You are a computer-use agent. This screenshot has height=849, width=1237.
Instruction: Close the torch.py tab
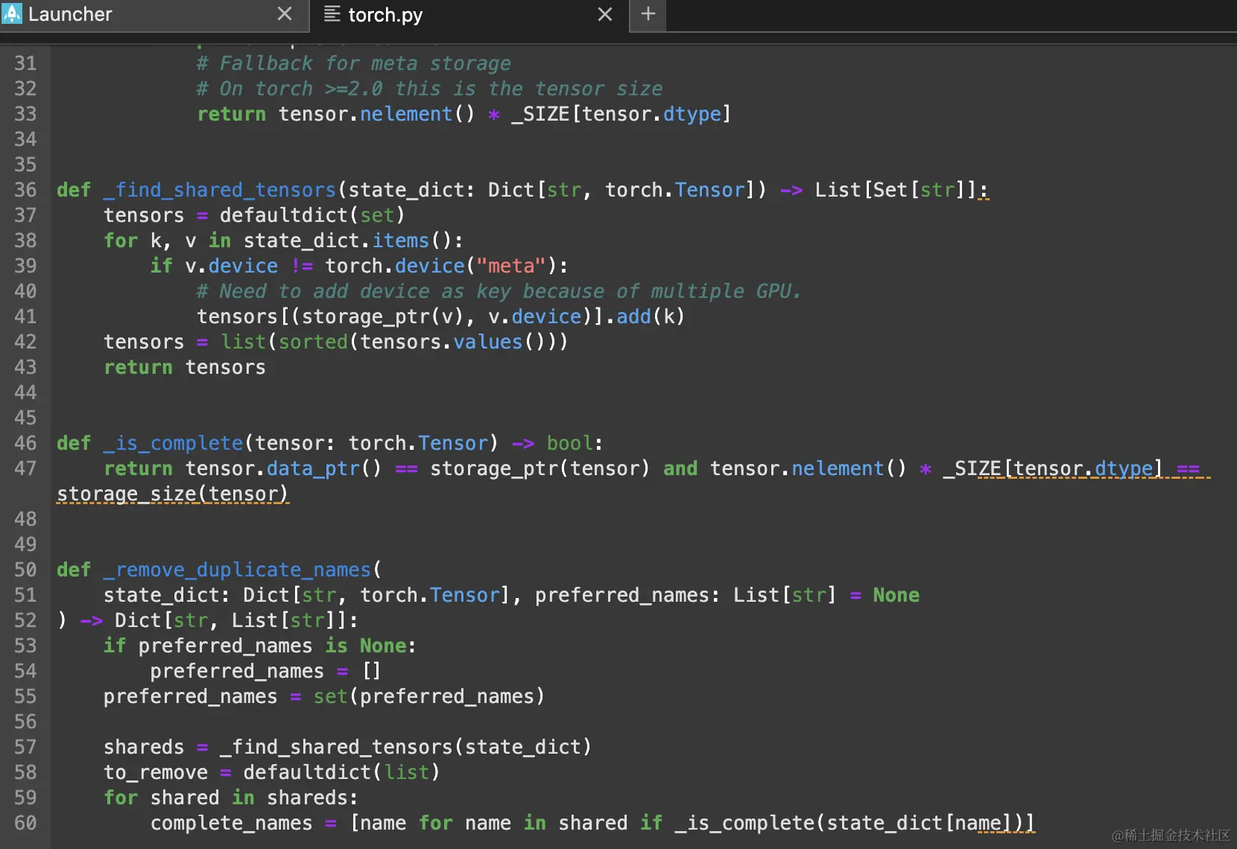point(605,14)
